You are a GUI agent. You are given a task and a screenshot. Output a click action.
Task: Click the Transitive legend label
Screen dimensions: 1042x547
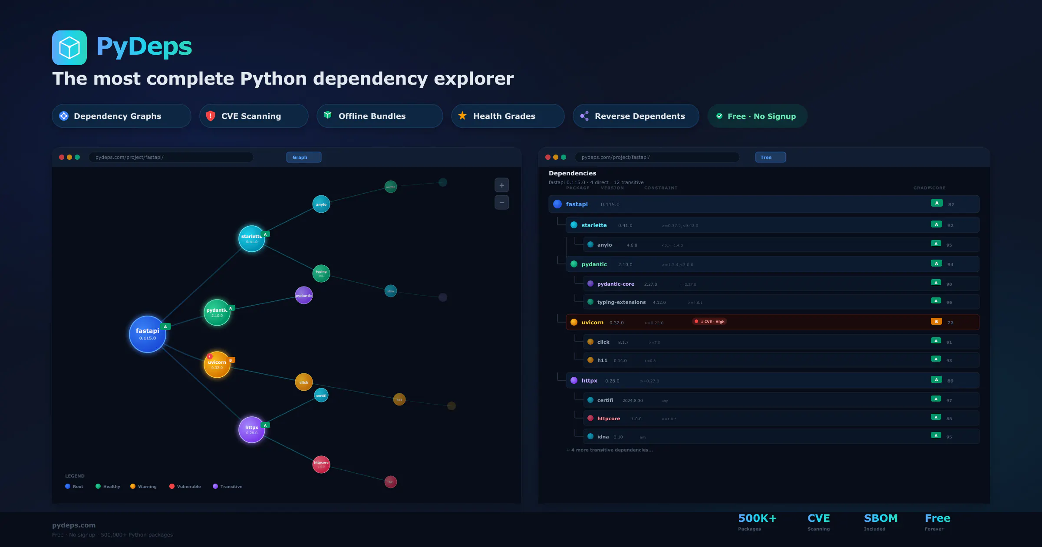pos(231,487)
